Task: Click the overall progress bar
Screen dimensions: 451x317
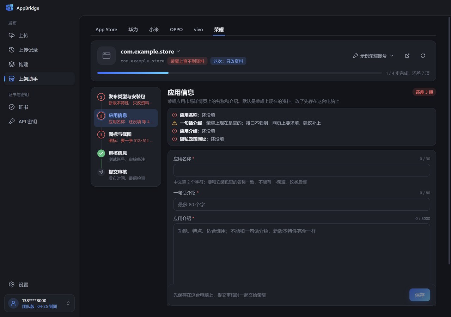Action: (x=239, y=73)
